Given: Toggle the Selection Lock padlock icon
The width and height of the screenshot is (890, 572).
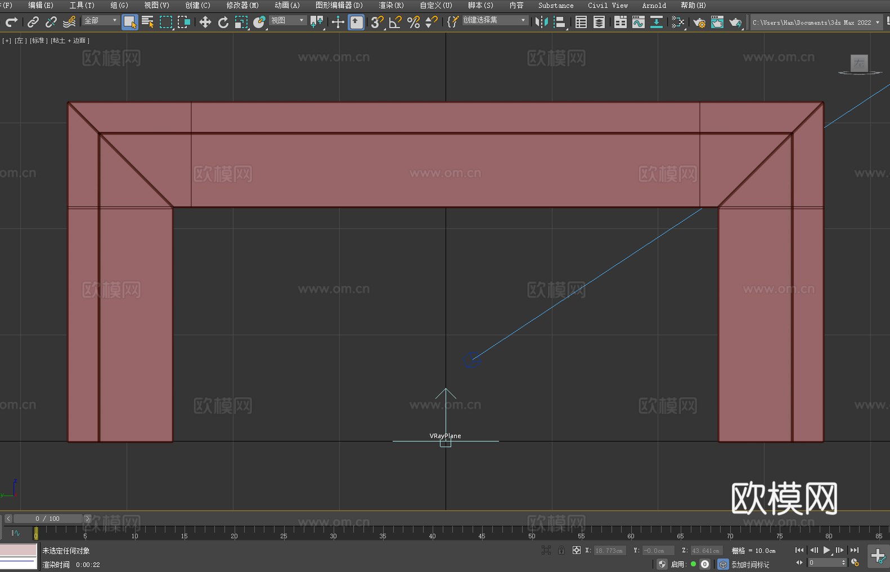Looking at the screenshot, I should point(561,550).
